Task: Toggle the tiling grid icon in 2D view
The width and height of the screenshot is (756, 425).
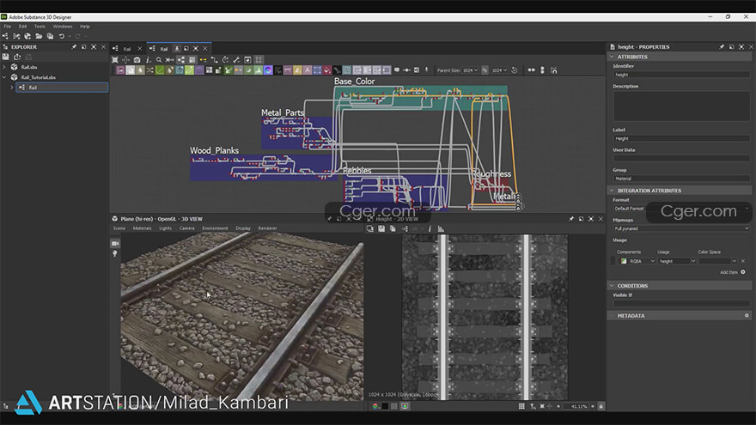Action: point(521,405)
